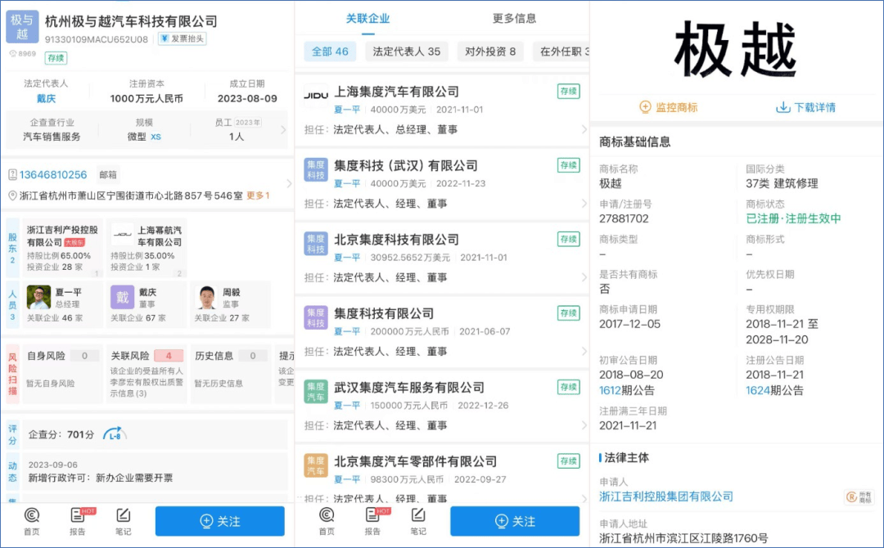Open 历史信息 card
Screen dimensions: 884x548
(231, 374)
